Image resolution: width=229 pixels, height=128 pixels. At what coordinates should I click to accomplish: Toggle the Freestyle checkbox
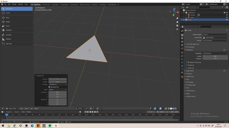[187, 47]
